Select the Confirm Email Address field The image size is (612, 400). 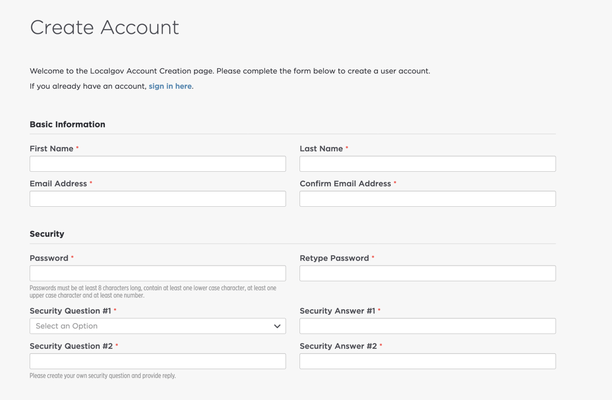coord(427,199)
